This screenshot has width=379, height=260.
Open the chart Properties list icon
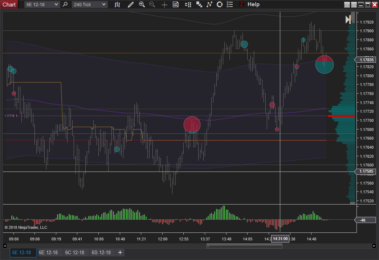click(230, 4)
